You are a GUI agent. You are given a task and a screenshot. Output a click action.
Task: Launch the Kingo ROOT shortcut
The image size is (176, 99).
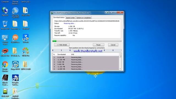point(15,65)
